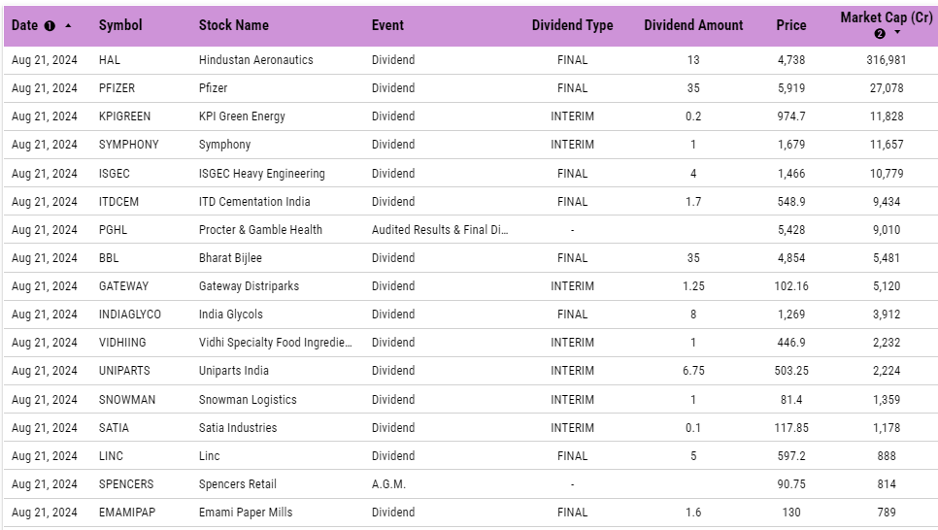Image resolution: width=938 pixels, height=530 pixels.
Task: Click the 117.85 price value
Action: pyautogui.click(x=790, y=428)
